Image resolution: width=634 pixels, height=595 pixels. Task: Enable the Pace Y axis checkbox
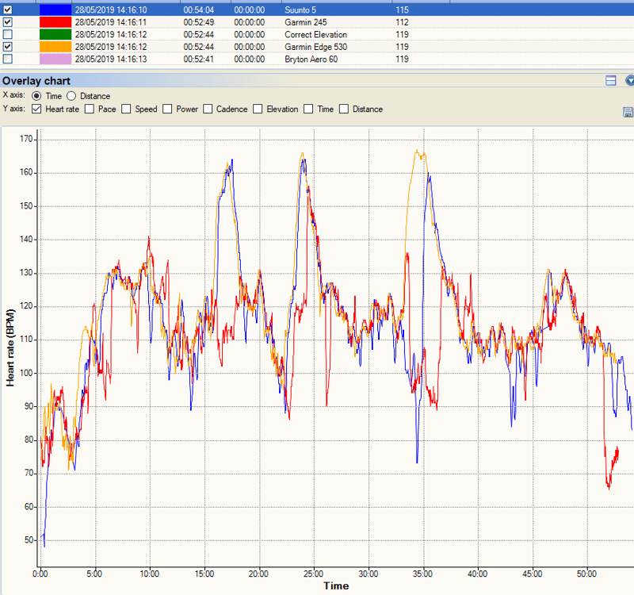coord(90,109)
